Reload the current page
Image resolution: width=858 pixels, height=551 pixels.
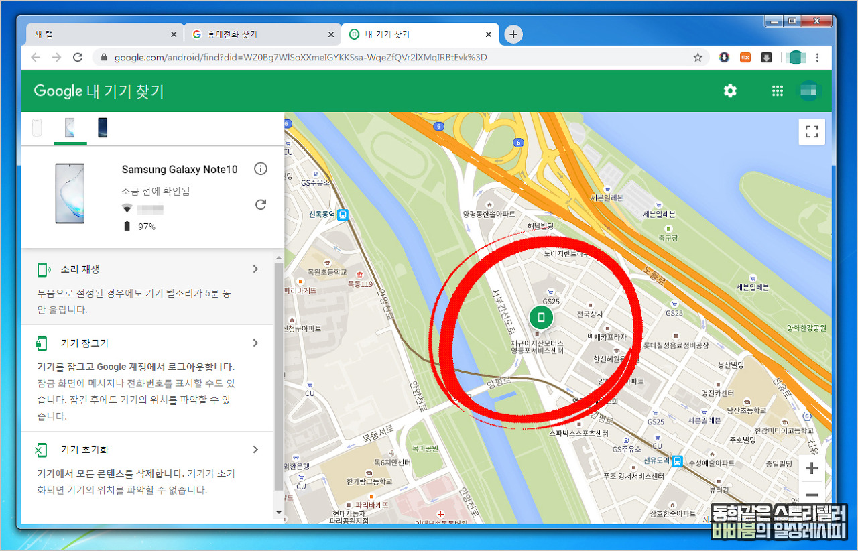click(78, 58)
